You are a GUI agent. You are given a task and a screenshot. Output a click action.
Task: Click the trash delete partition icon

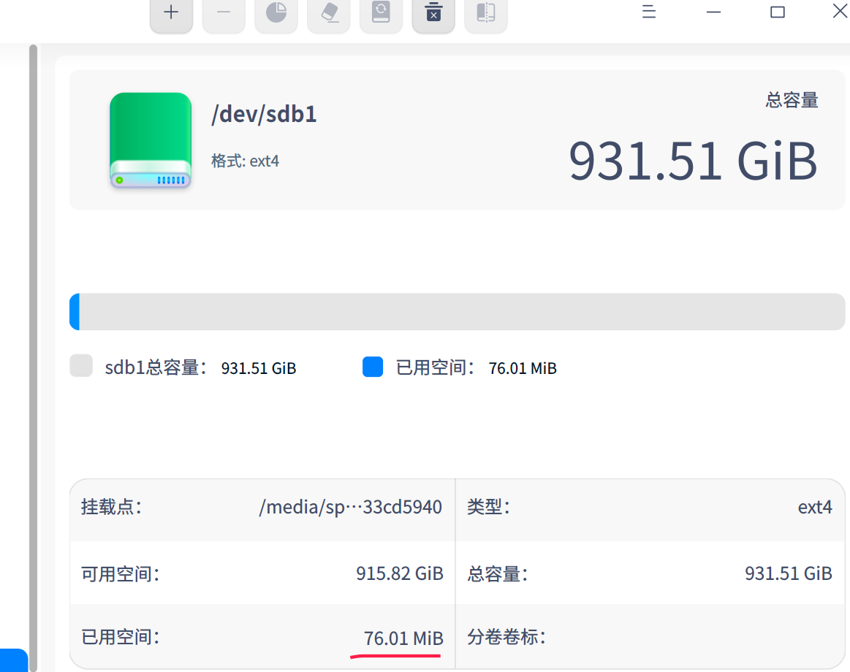[433, 13]
